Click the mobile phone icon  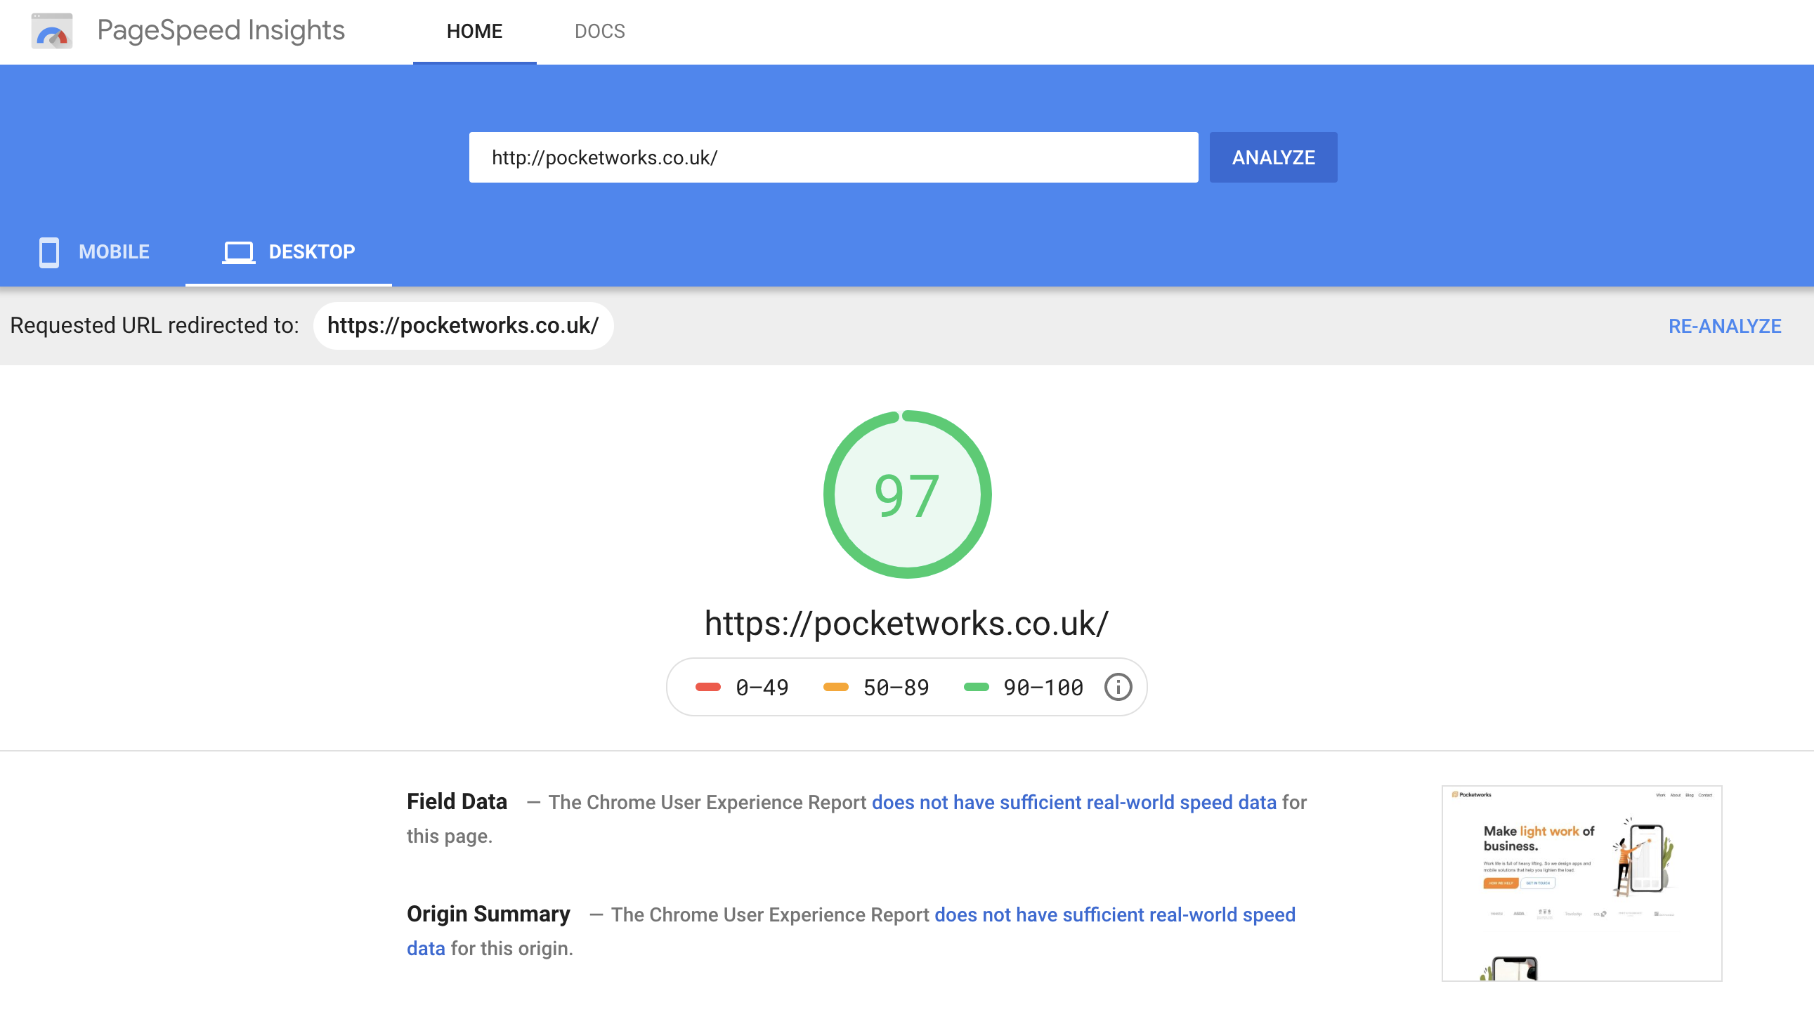(49, 252)
